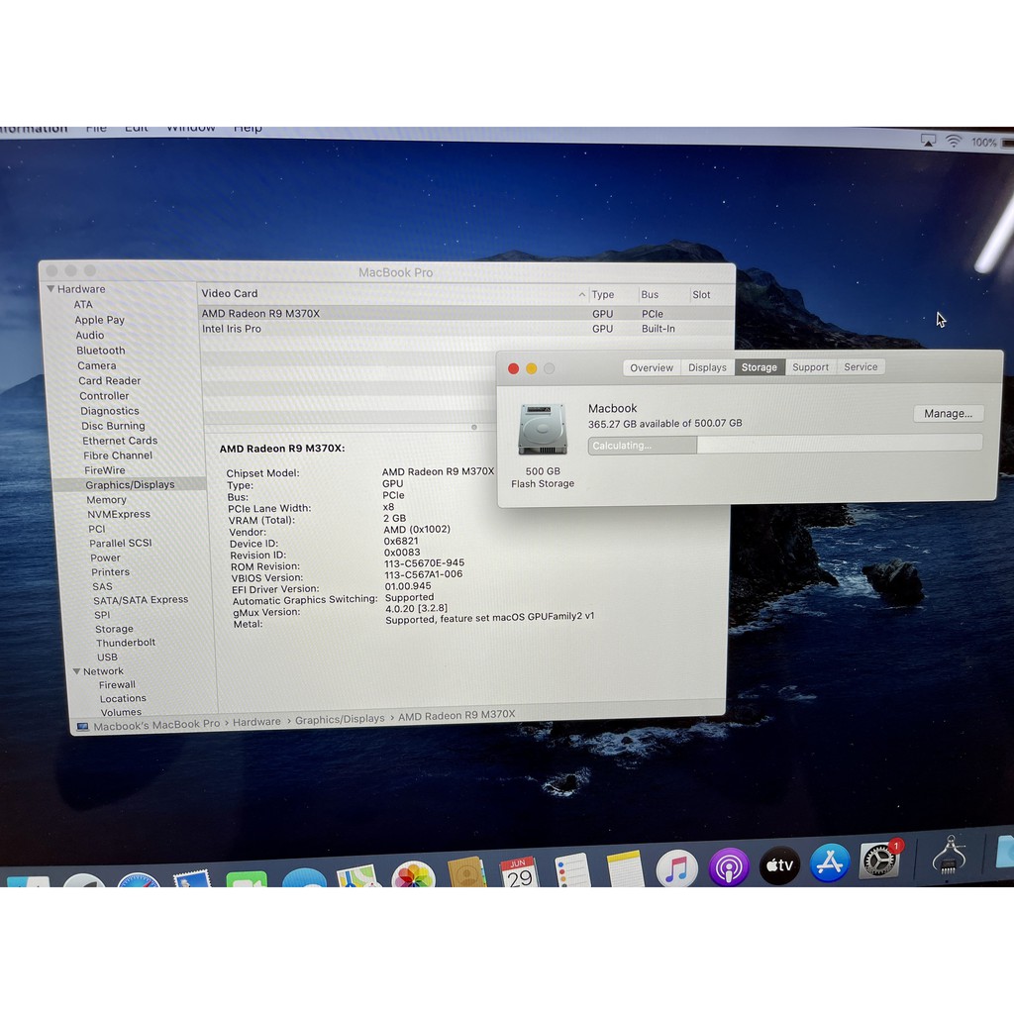Collapse the Hardware section

tap(50, 288)
